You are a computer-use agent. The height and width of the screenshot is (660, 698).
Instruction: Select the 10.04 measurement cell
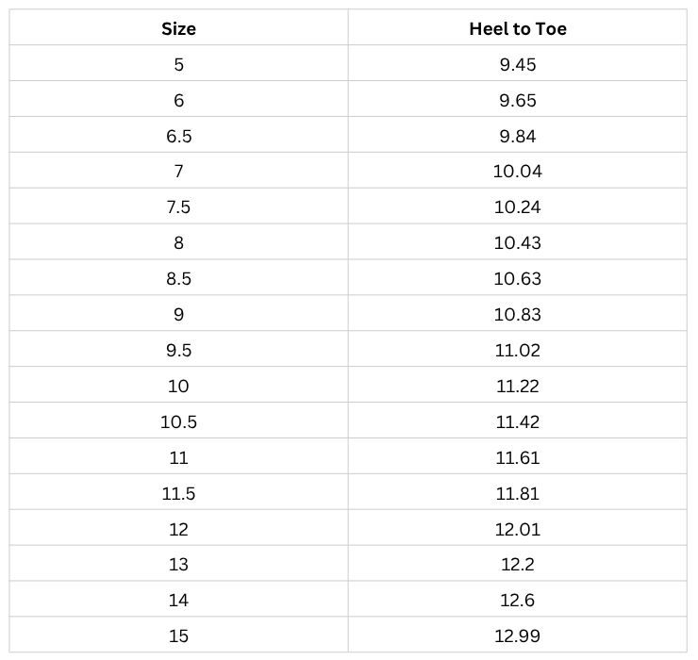point(518,172)
